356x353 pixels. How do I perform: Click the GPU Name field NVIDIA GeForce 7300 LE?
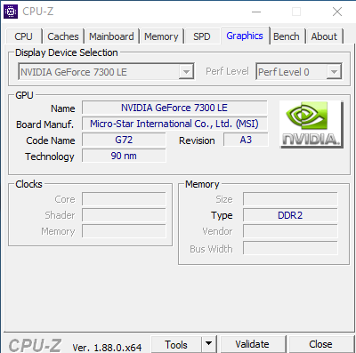coord(174,108)
